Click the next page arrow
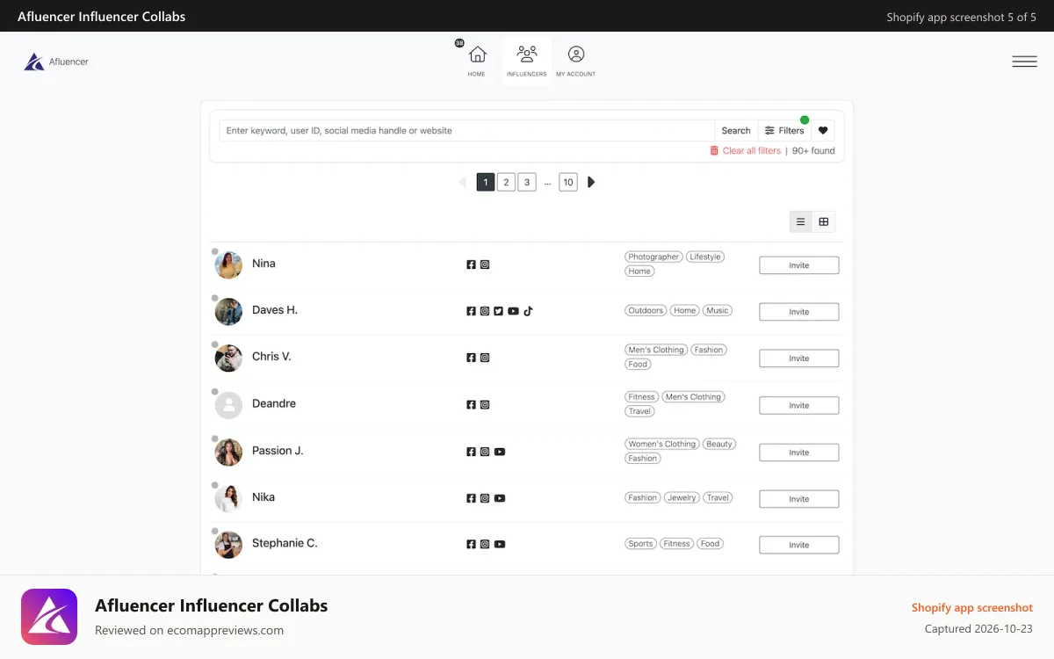 591,182
